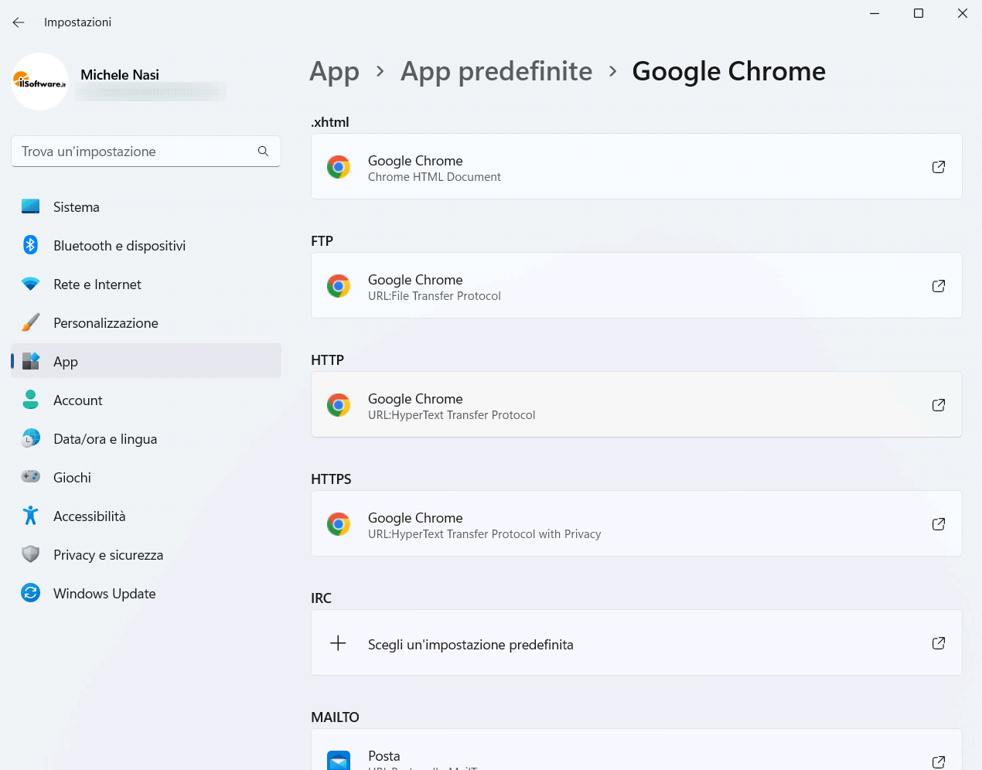
Task: Click Chrome HTML Document text
Action: coord(435,177)
